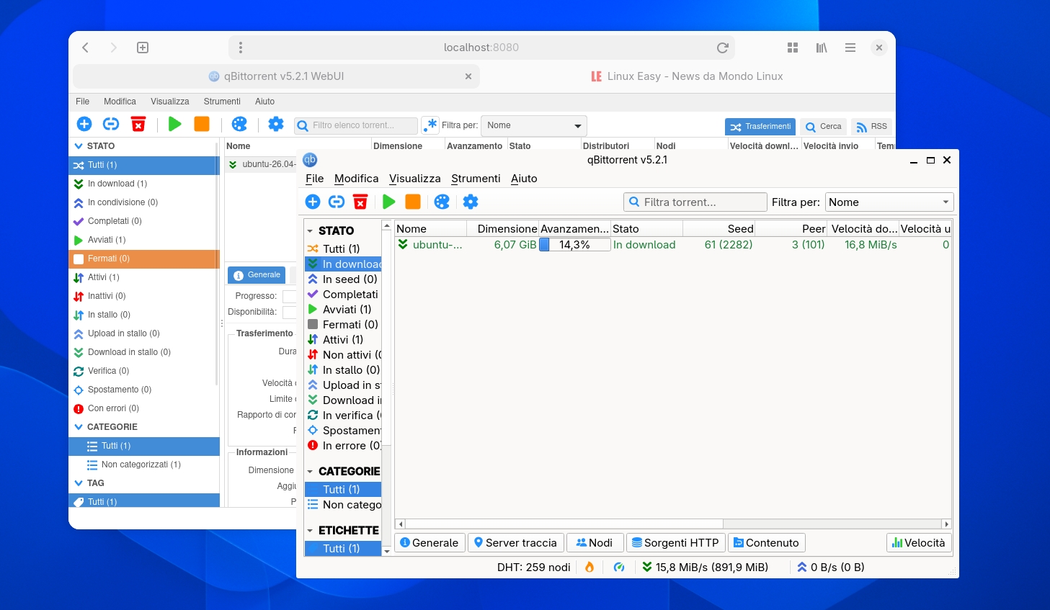Open WebUI options gear icon
Image resolution: width=1050 pixels, height=610 pixels.
point(276,124)
